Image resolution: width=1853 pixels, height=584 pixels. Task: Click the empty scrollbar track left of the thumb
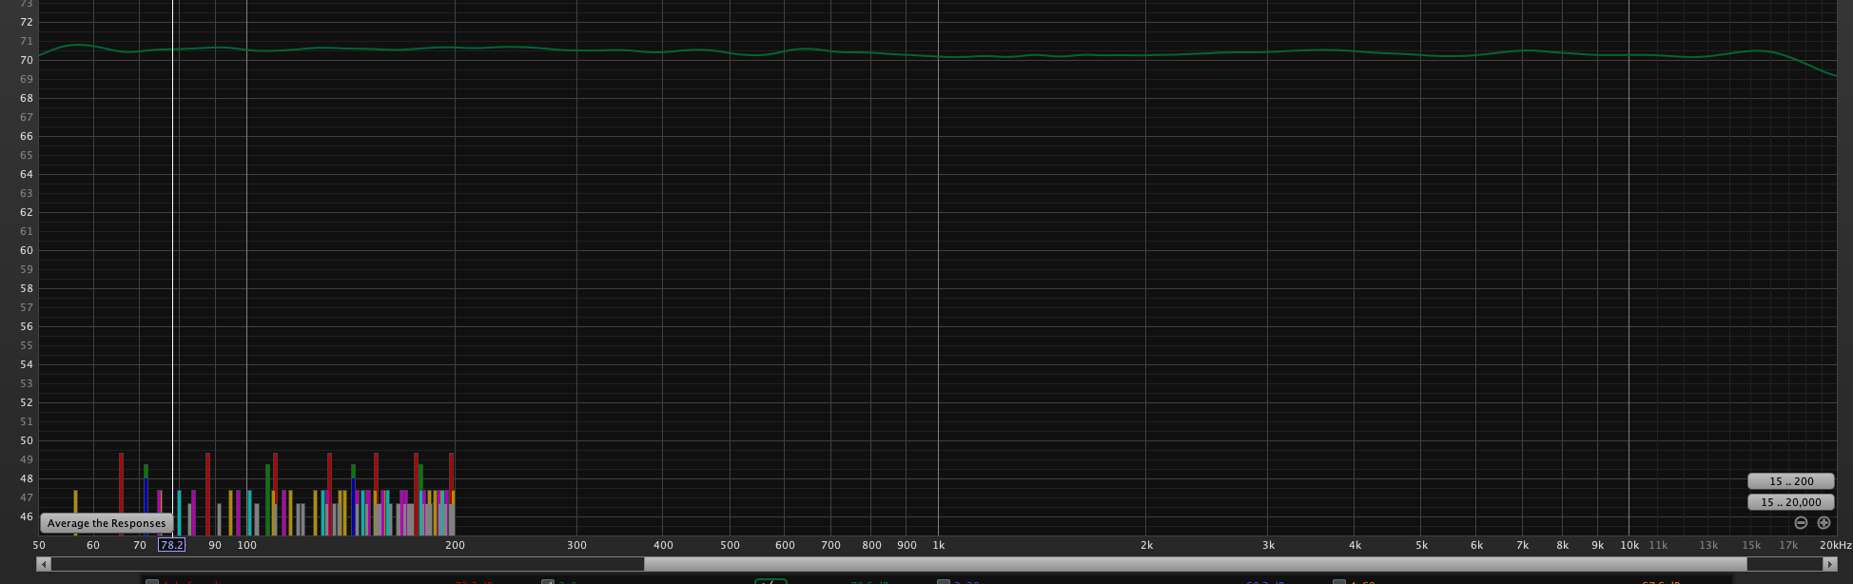pyautogui.click(x=347, y=564)
